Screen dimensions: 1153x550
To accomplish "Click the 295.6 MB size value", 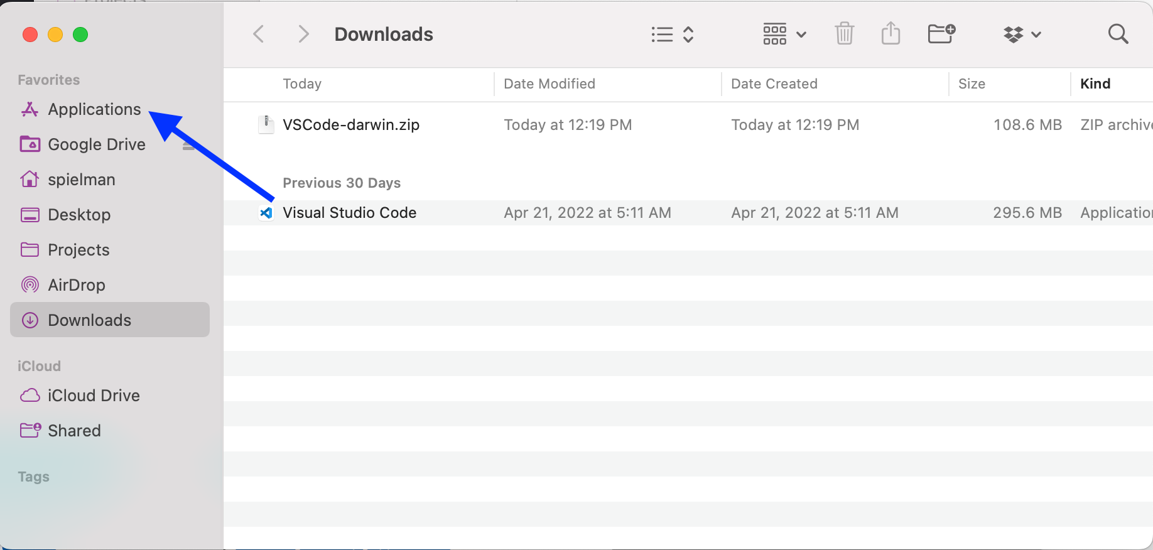I will click(1027, 213).
